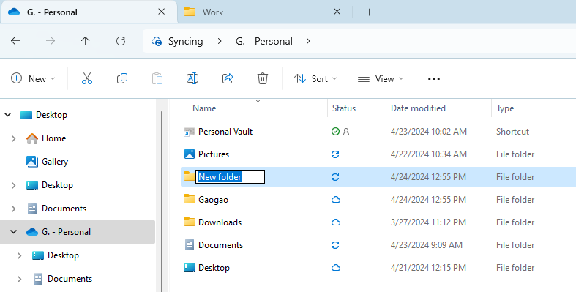This screenshot has width=576, height=292.
Task: Expand the Desktop node below Gallery in tree
Action: tap(14, 185)
